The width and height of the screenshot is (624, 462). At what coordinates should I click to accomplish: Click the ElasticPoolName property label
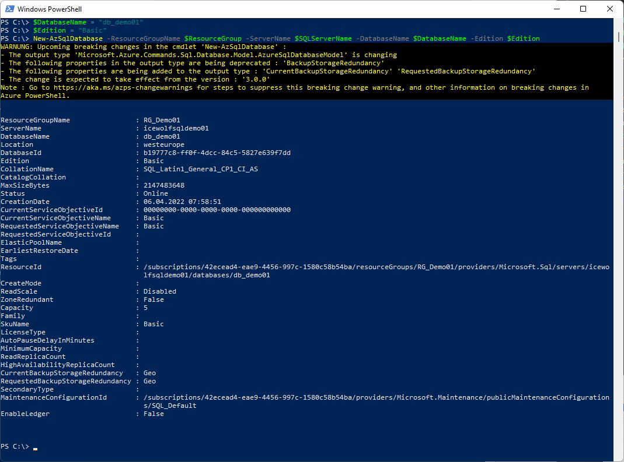pos(31,242)
